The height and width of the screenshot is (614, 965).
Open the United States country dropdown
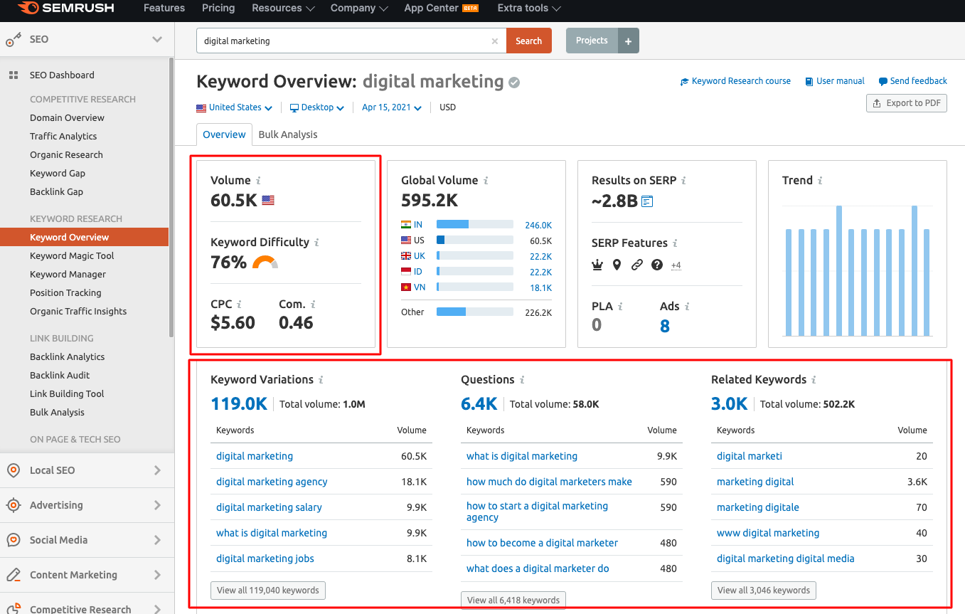point(235,107)
